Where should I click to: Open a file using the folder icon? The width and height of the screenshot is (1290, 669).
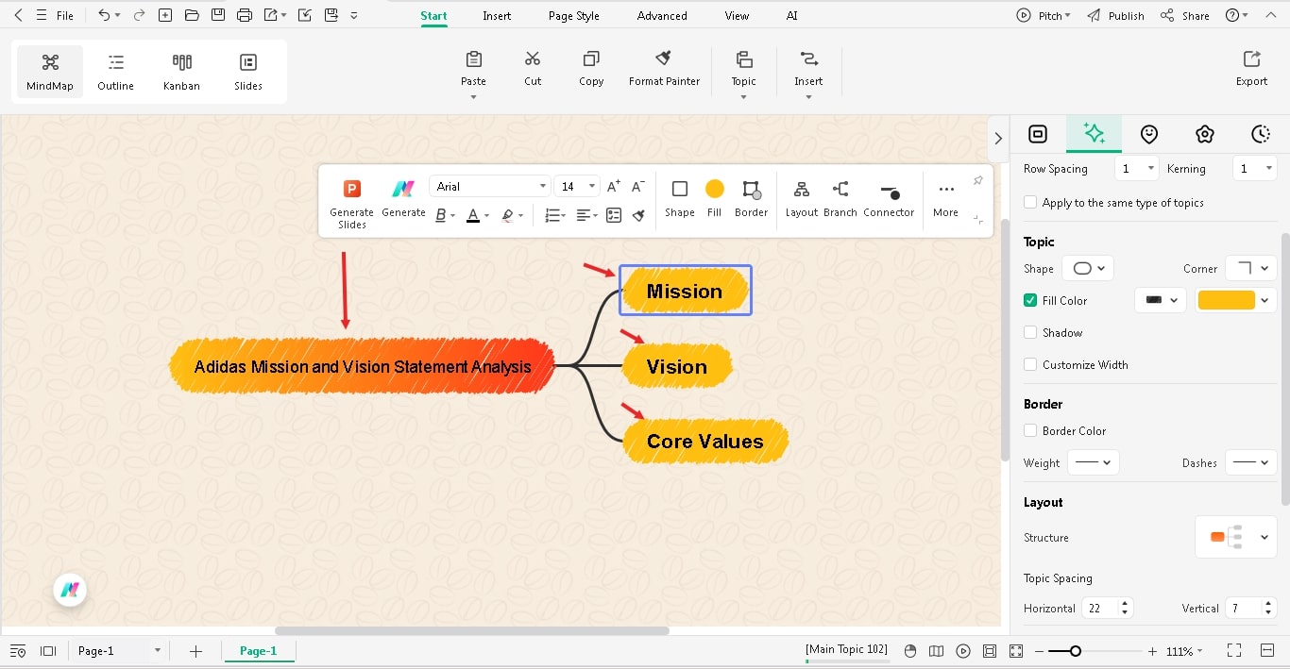pos(192,15)
